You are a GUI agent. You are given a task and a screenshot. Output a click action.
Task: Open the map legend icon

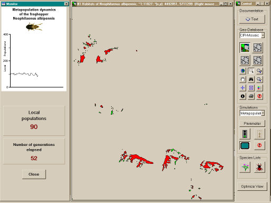[259, 88]
